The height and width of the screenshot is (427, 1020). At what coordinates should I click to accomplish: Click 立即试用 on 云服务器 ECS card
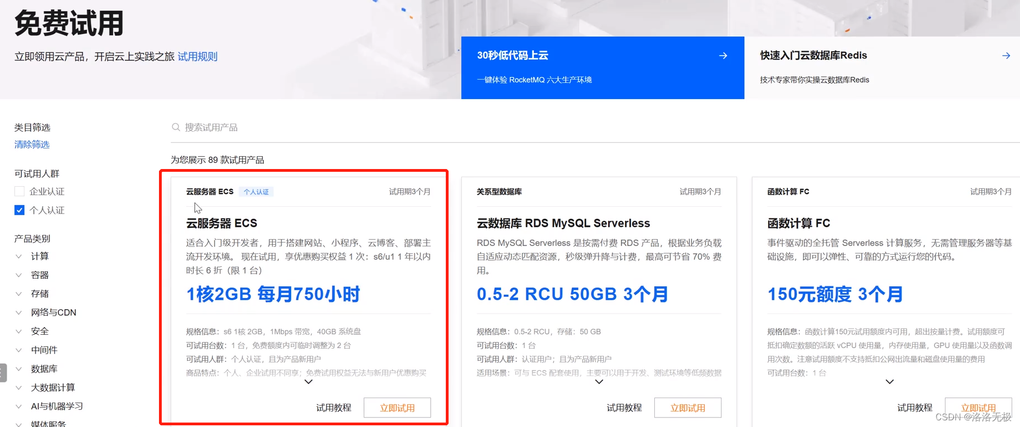click(x=397, y=408)
